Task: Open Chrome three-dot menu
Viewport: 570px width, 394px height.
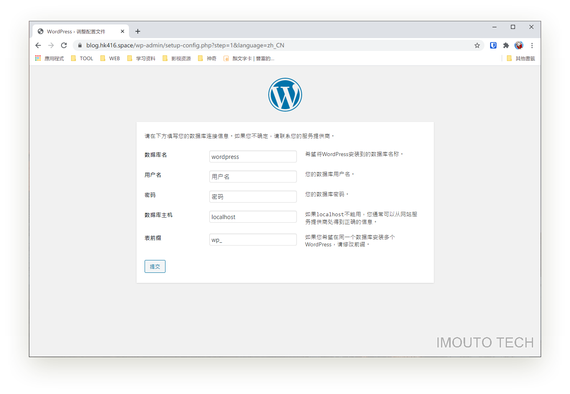Action: (532, 45)
